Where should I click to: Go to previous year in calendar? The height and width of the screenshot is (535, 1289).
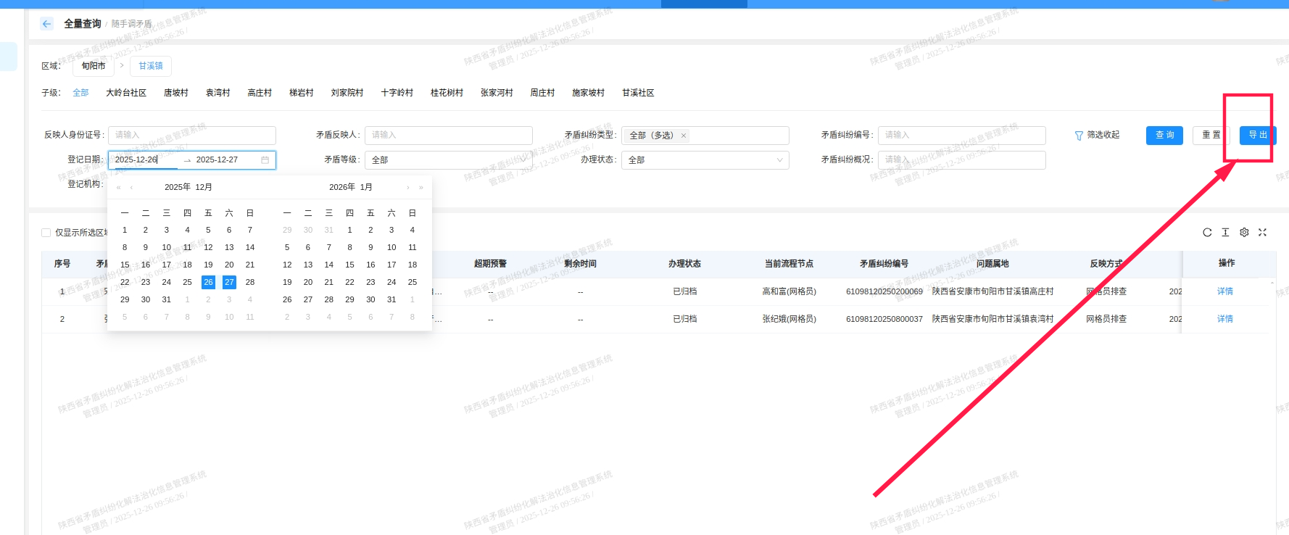119,188
